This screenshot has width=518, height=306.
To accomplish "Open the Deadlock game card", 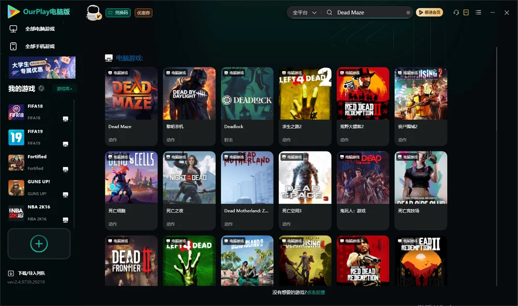I will (x=247, y=106).
